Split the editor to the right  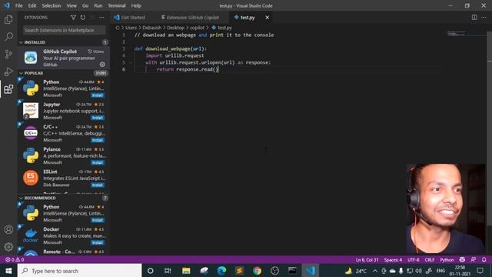pyautogui.click(x=474, y=18)
